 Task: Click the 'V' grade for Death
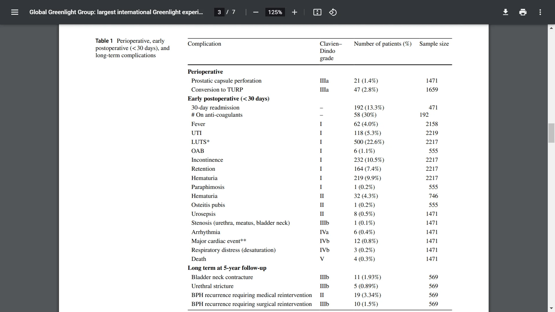[x=322, y=259]
